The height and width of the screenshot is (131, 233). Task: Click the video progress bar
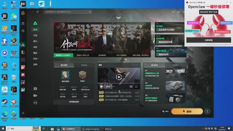tap(119, 83)
